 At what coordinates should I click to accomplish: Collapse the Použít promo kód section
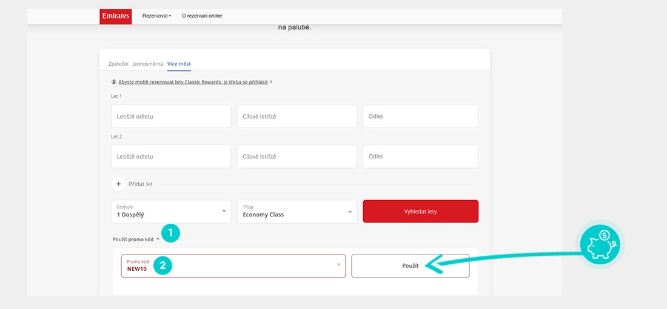136,239
